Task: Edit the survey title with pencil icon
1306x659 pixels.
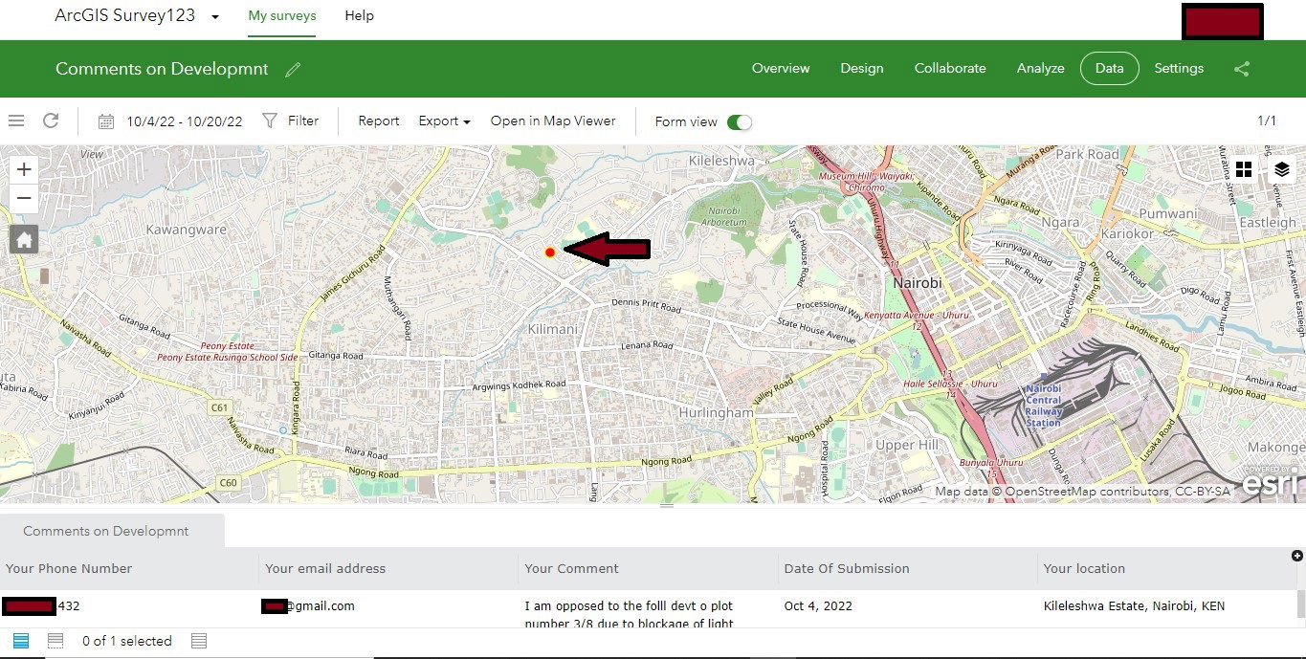Action: point(293,69)
